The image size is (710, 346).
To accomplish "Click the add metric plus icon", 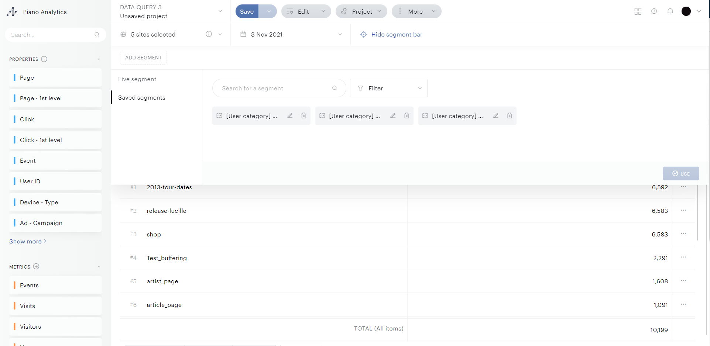I will 36,266.
